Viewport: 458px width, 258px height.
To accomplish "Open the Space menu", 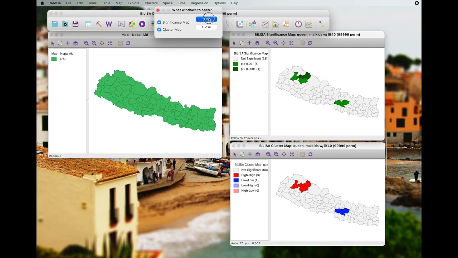I will coord(167,3).
